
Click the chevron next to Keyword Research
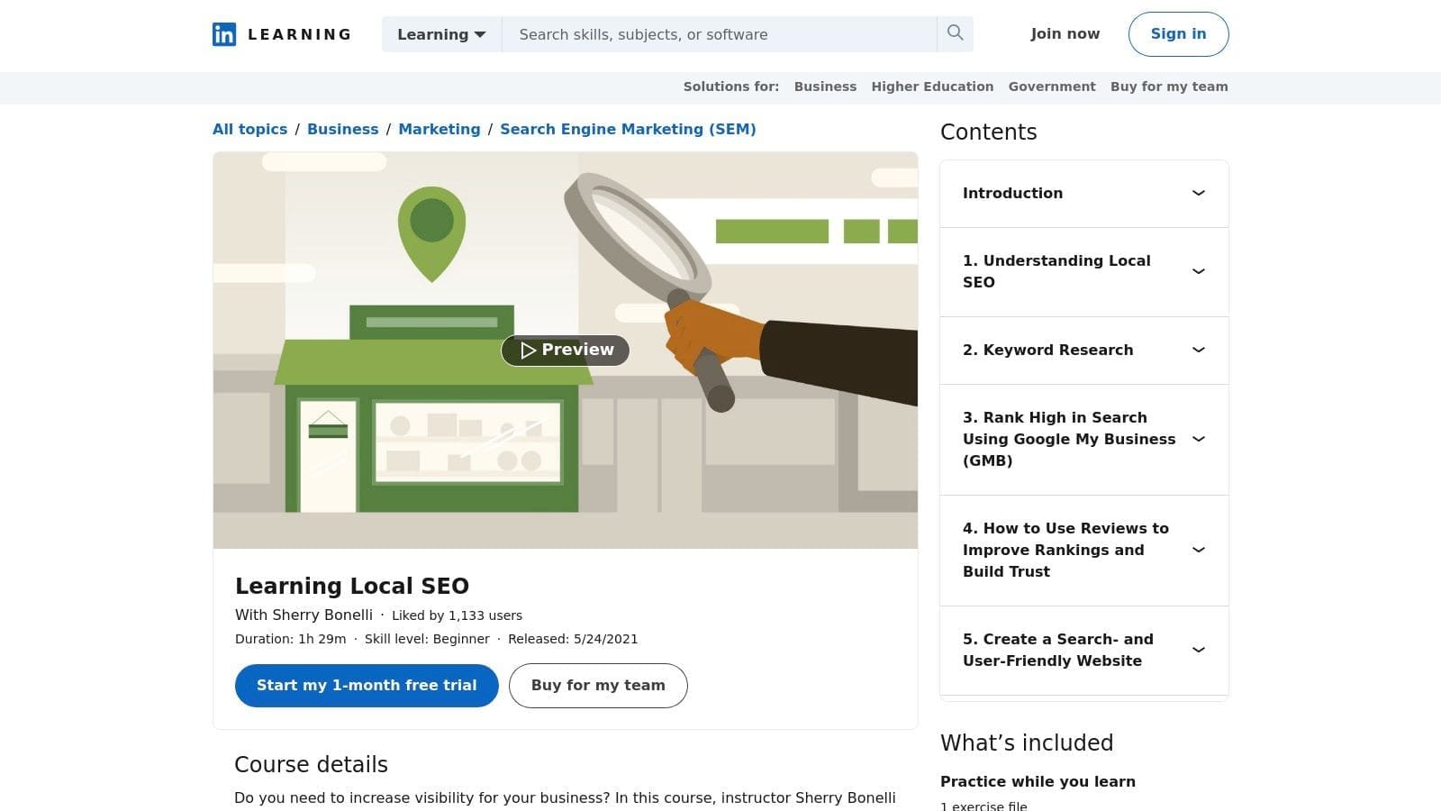click(x=1199, y=350)
